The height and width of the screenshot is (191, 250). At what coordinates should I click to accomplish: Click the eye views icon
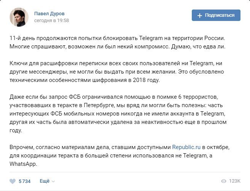tap(223, 181)
